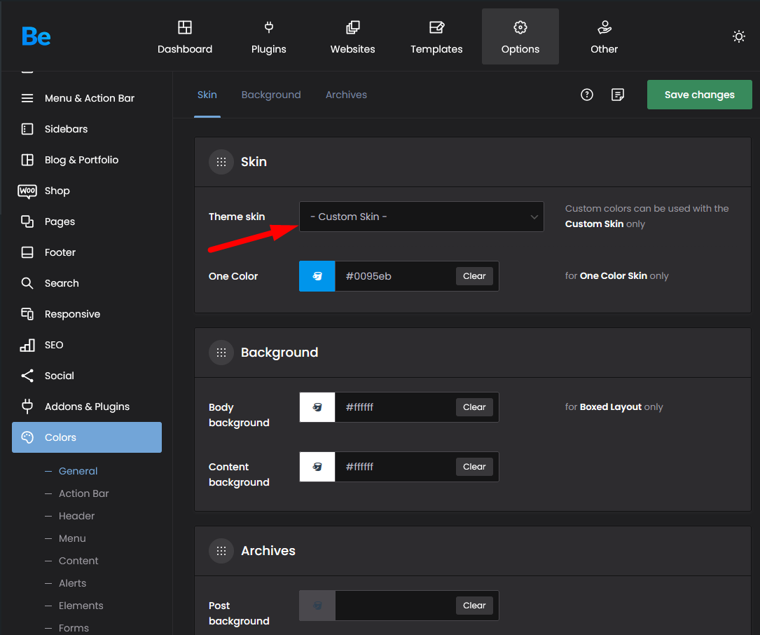Open the Templates menu item
Screen dimensions: 760x635
[436, 36]
